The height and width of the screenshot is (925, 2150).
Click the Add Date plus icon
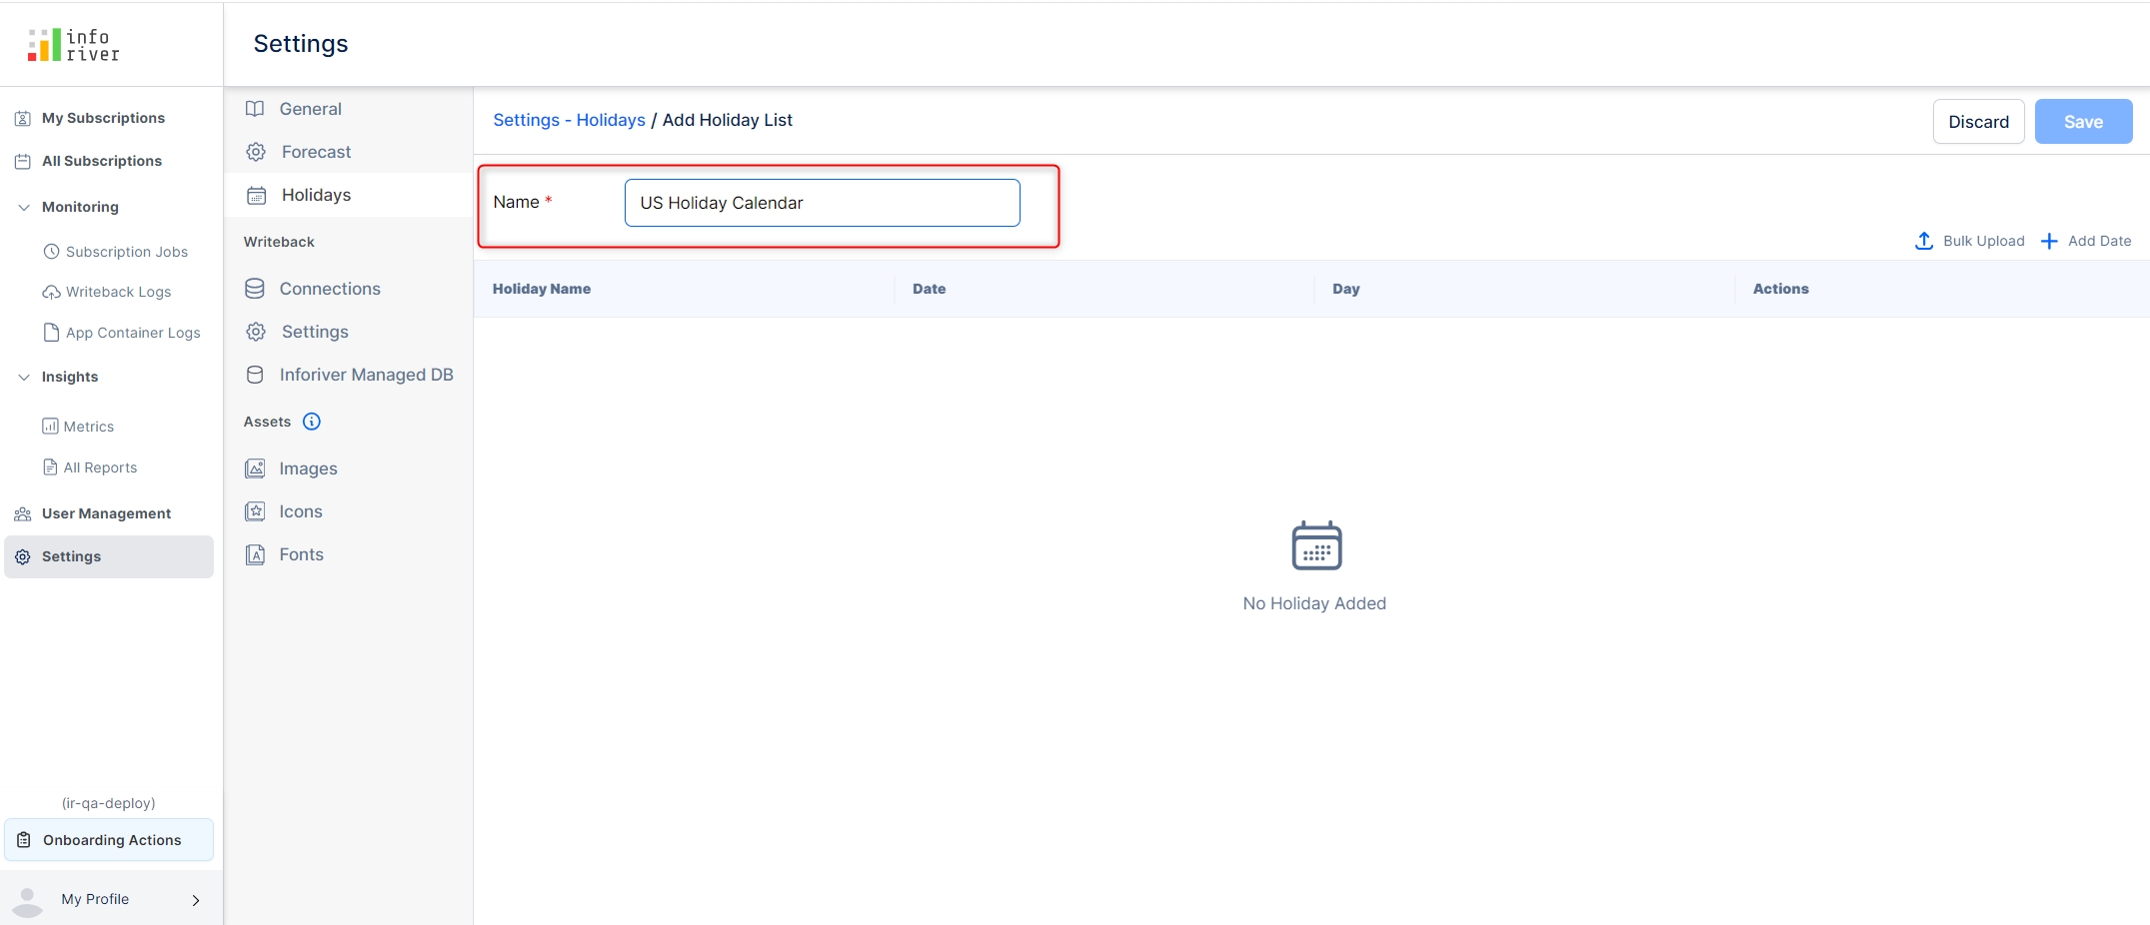2048,241
